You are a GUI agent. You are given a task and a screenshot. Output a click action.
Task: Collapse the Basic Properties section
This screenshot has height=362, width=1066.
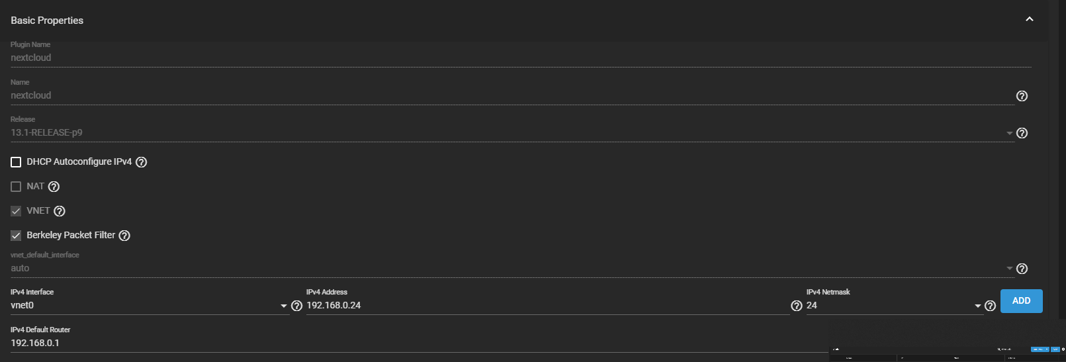point(1030,19)
